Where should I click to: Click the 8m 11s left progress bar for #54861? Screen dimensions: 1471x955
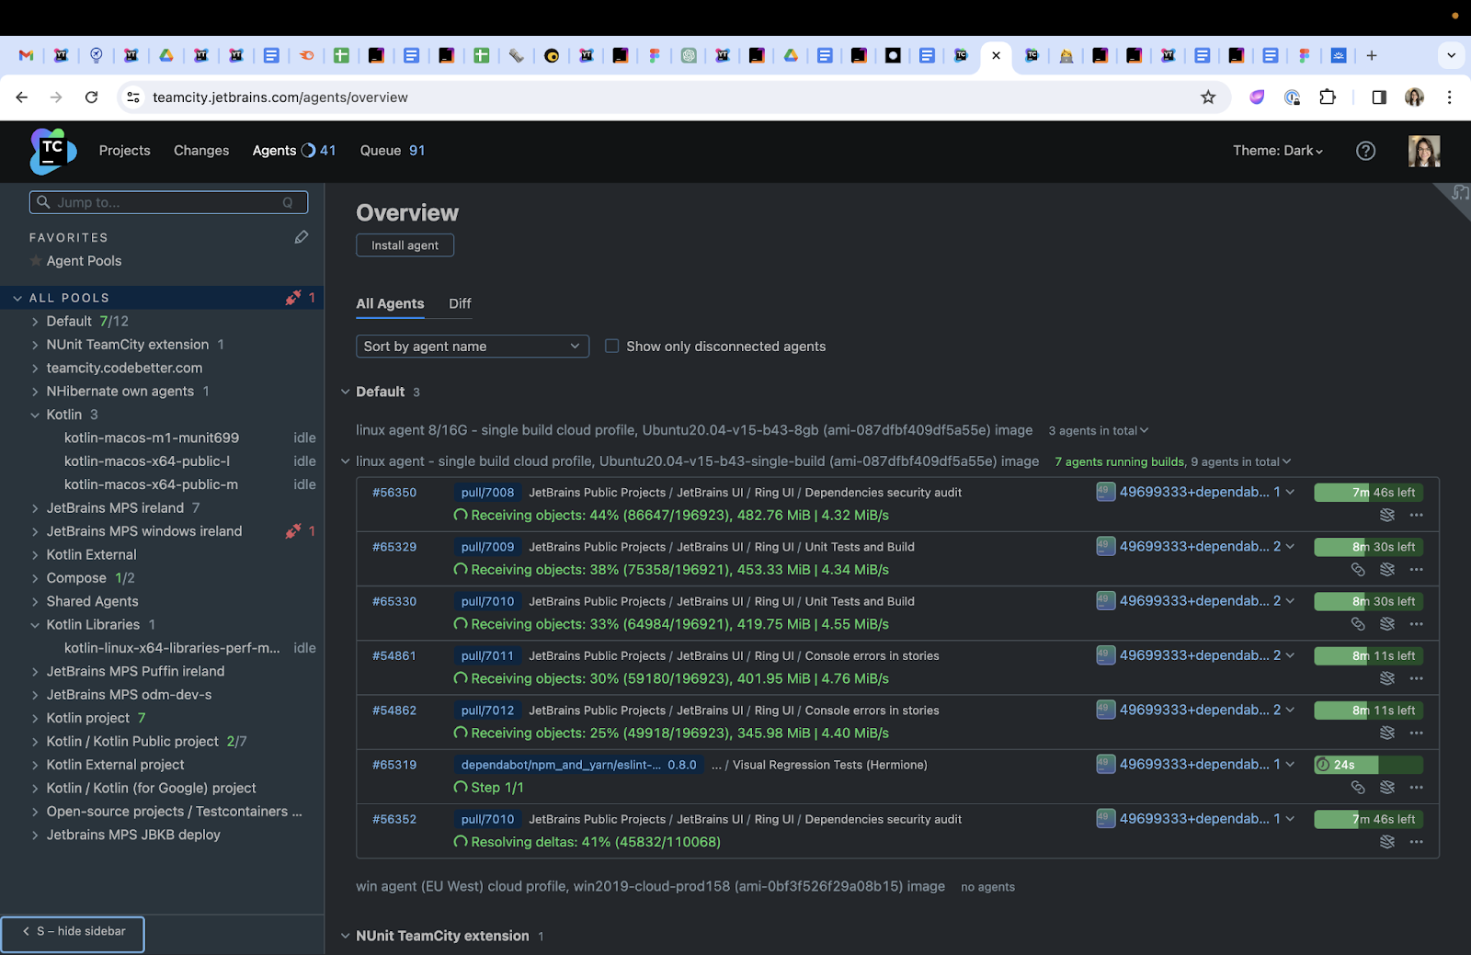[1368, 656]
